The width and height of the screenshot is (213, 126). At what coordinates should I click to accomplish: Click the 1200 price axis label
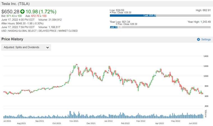(x=206, y=66)
